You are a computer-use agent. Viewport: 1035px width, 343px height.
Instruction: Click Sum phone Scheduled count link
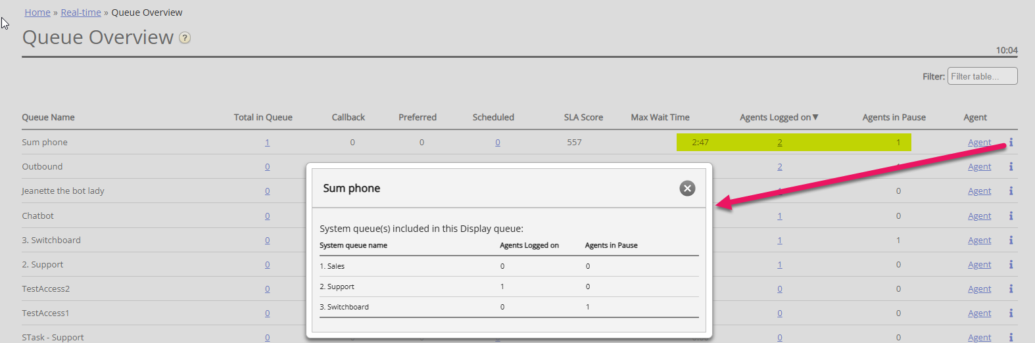pos(498,143)
